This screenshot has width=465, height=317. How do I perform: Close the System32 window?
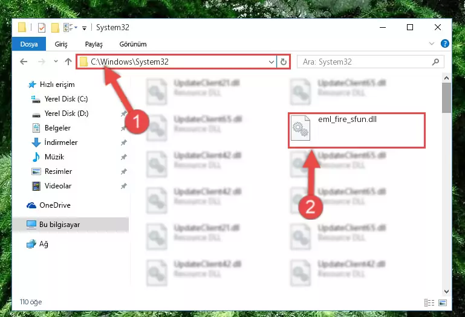437,27
